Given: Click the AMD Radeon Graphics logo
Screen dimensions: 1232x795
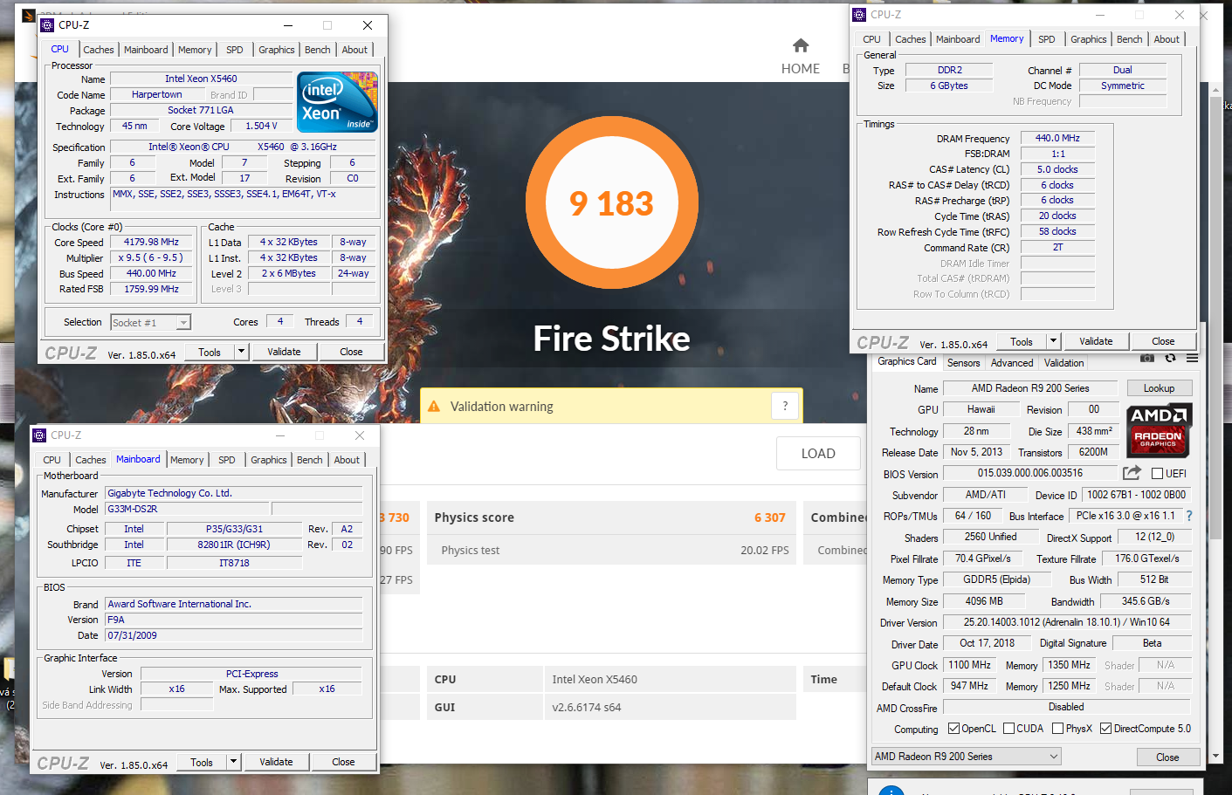Looking at the screenshot, I should [x=1159, y=430].
